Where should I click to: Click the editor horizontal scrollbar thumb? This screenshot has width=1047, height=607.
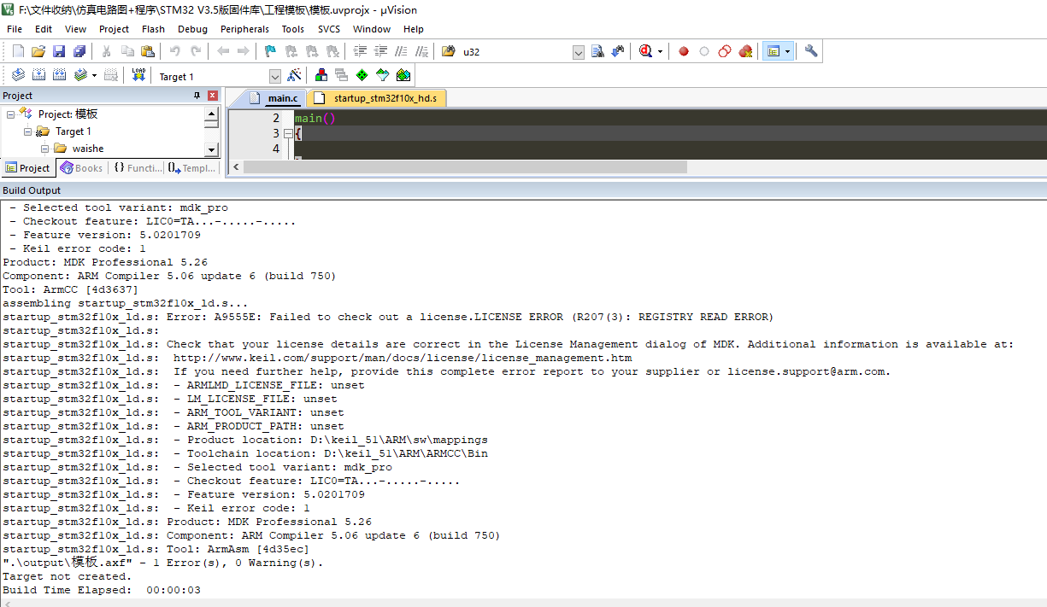tap(465, 166)
